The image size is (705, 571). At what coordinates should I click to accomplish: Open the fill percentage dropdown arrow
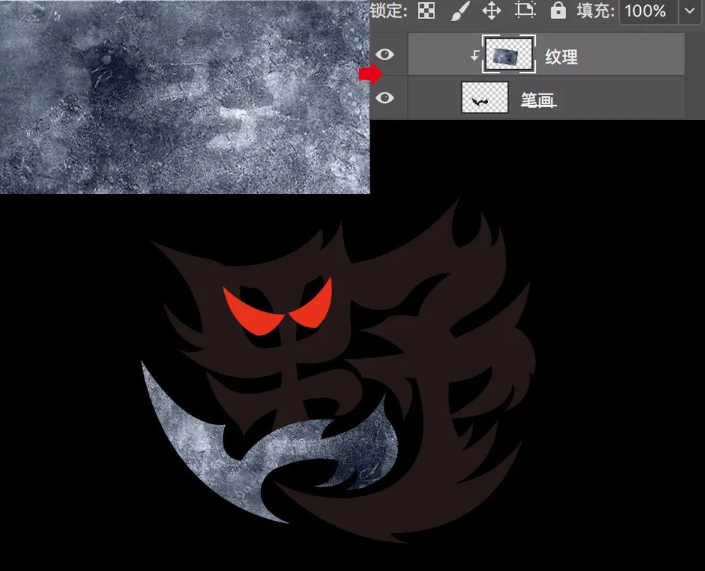689,11
